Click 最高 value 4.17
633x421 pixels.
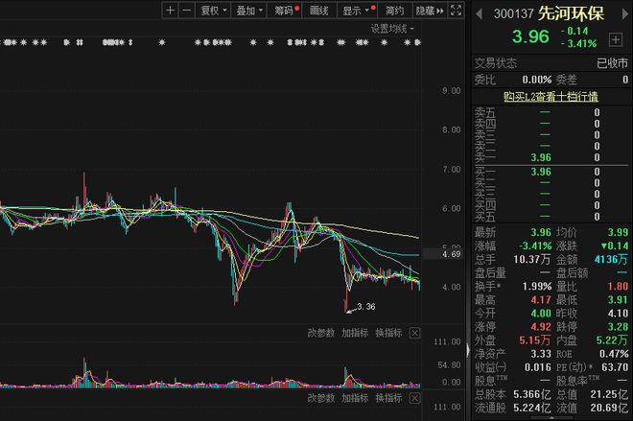tap(541, 300)
